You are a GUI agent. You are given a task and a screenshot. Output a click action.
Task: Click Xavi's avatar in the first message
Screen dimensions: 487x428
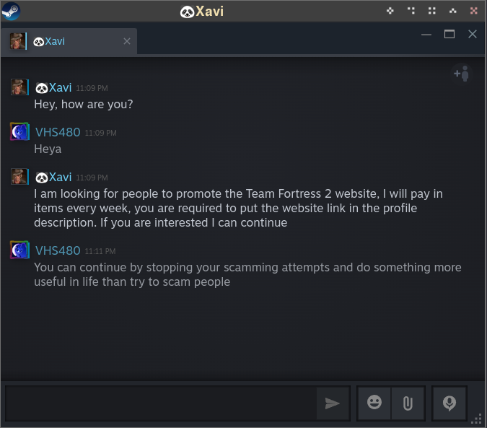point(19,87)
